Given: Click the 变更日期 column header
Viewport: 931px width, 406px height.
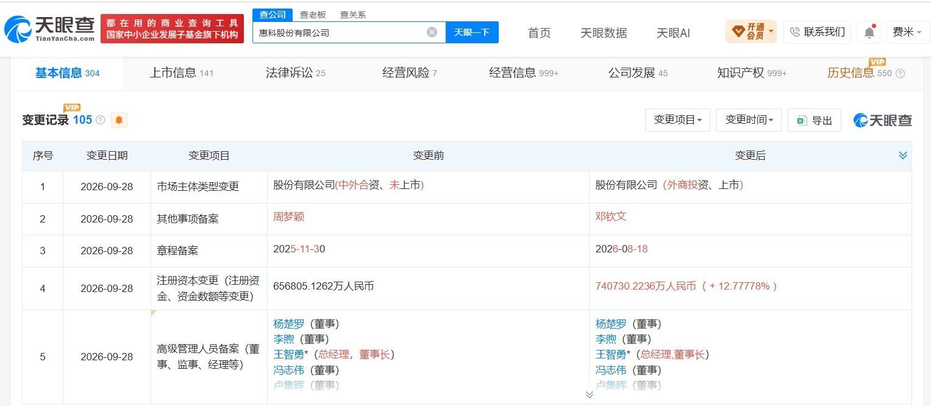Looking at the screenshot, I should pos(107,155).
